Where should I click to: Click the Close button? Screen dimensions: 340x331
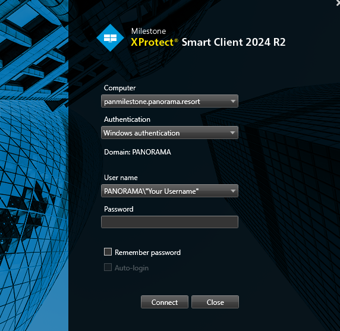[215, 302]
